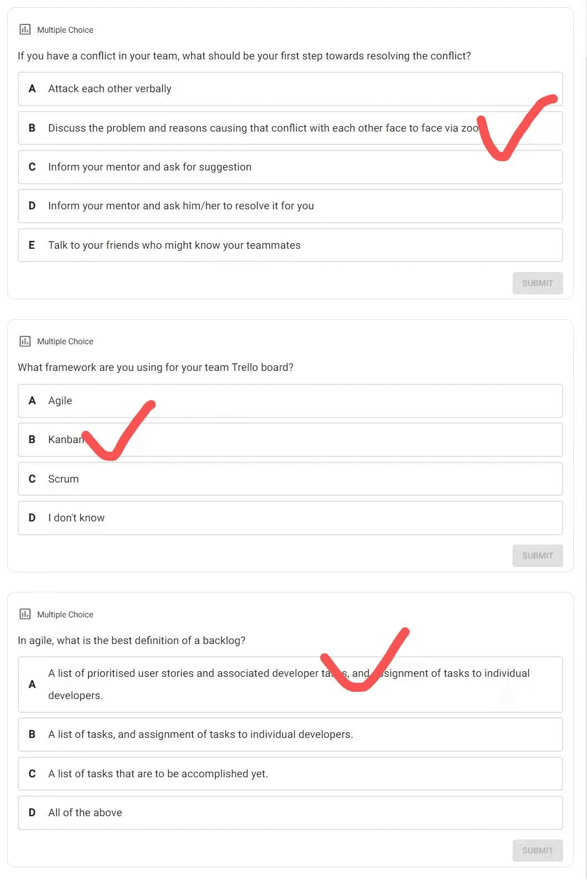
Task: Select option A 'Attack each other verbally'
Action: click(290, 89)
